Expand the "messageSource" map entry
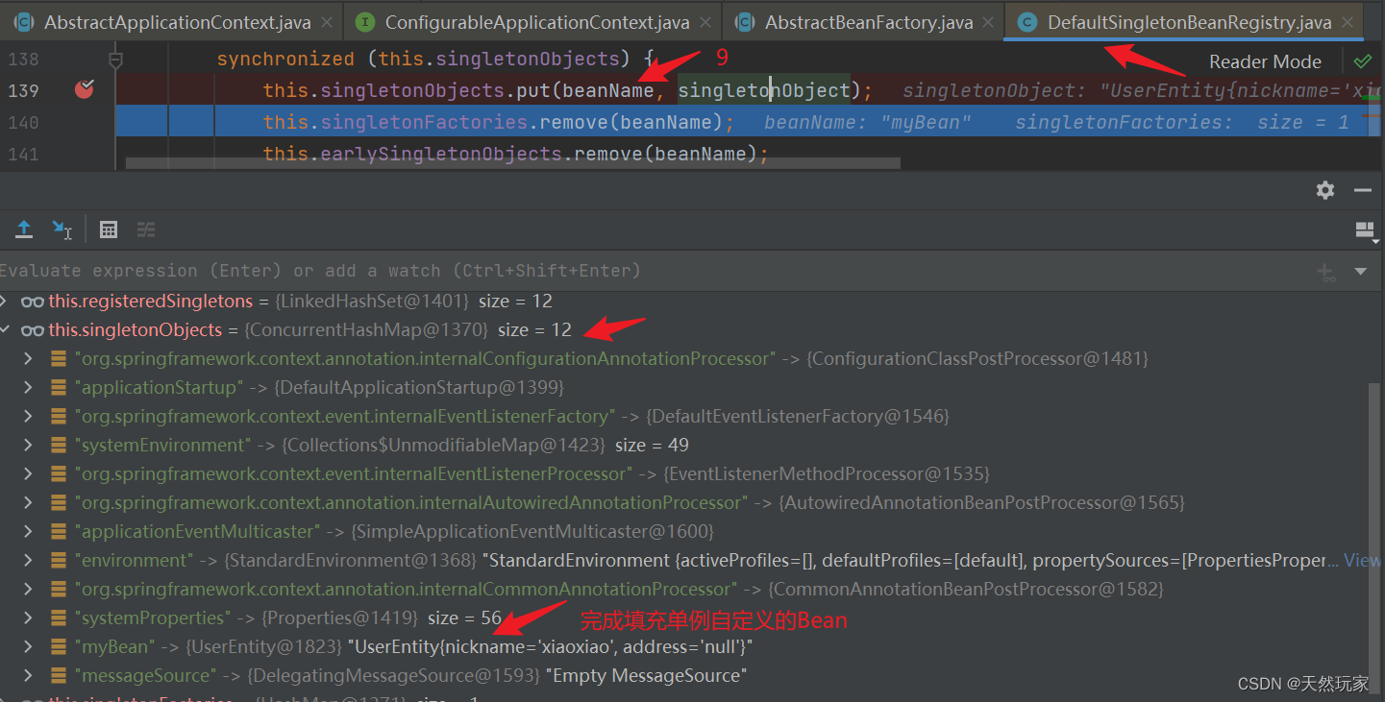Screen dimensions: 1385x702 pos(28,675)
